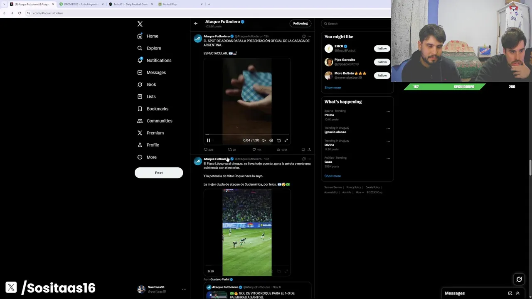Open more options on the Flaco López tweet
This screenshot has height=299, width=532.
click(309, 159)
